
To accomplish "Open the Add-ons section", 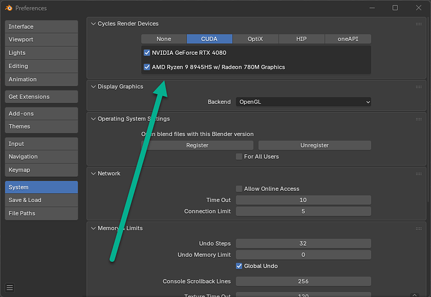I will (x=41, y=114).
